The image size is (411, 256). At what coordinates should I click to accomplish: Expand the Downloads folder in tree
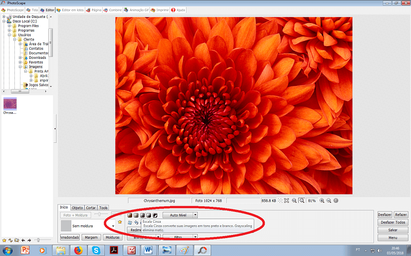tap(21, 58)
